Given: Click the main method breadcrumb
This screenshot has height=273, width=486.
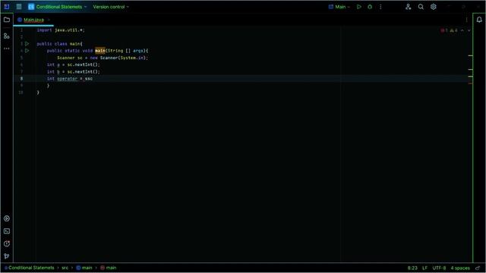Looking at the screenshot, I should click(x=108, y=268).
